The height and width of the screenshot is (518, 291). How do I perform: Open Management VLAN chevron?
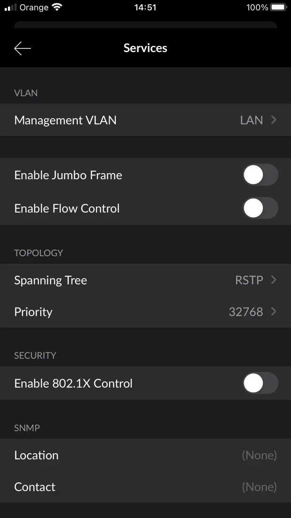(x=274, y=120)
